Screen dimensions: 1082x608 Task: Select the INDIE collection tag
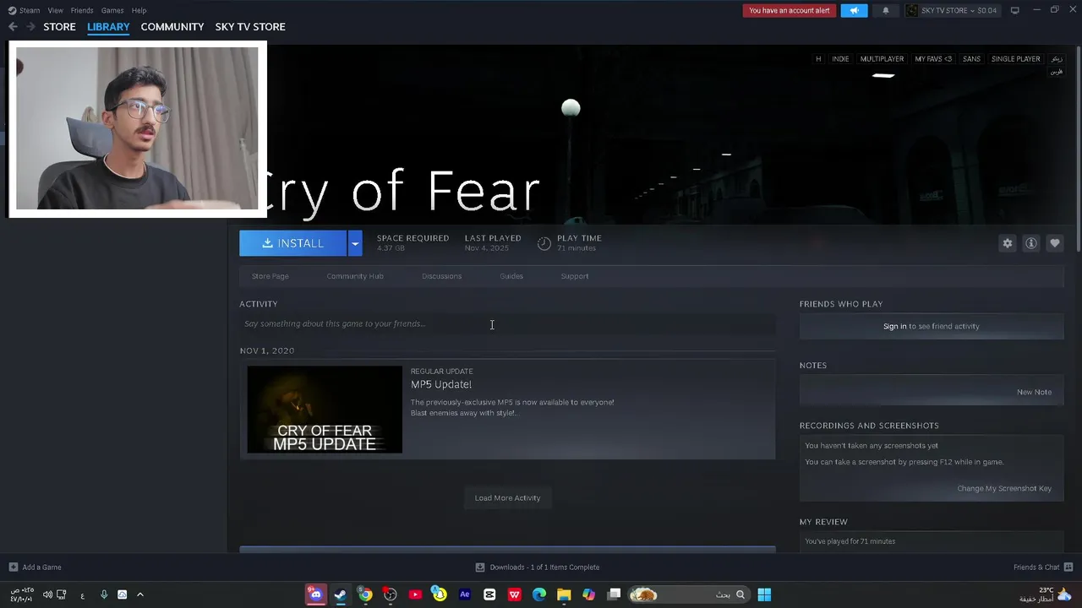click(840, 59)
